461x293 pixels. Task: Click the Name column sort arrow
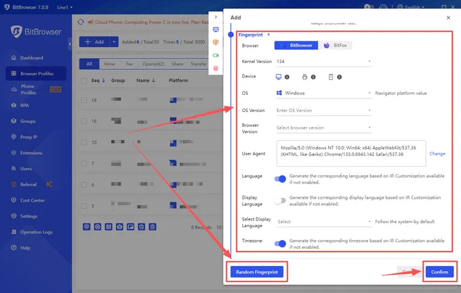coord(153,80)
